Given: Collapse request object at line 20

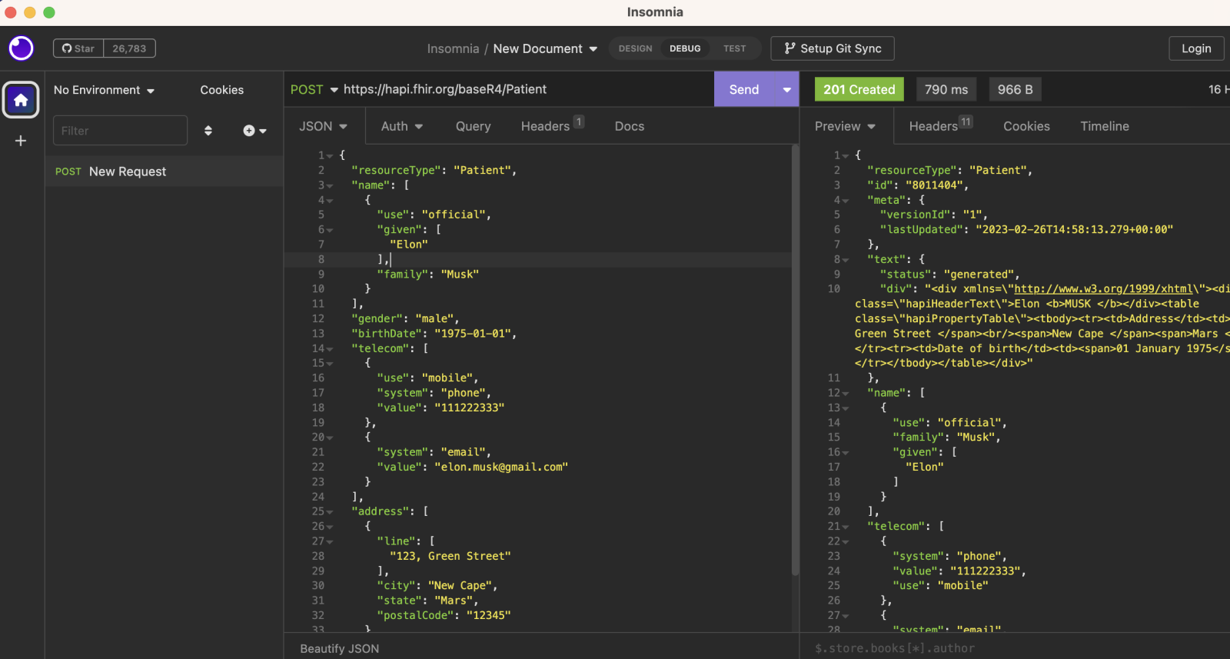Looking at the screenshot, I should (x=330, y=438).
